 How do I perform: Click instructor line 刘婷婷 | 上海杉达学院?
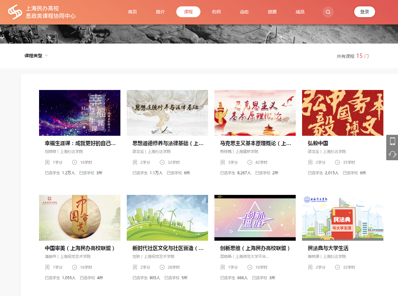[x=64, y=152]
